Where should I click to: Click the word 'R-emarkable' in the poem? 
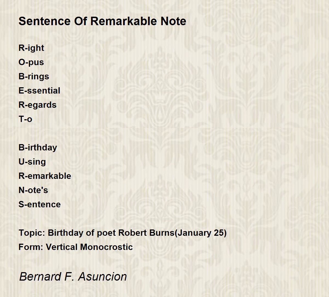click(x=45, y=176)
